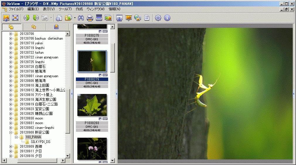Screen dimensions: 296x165
Task: Open the ツール(T) menu
Action: coord(65,9)
